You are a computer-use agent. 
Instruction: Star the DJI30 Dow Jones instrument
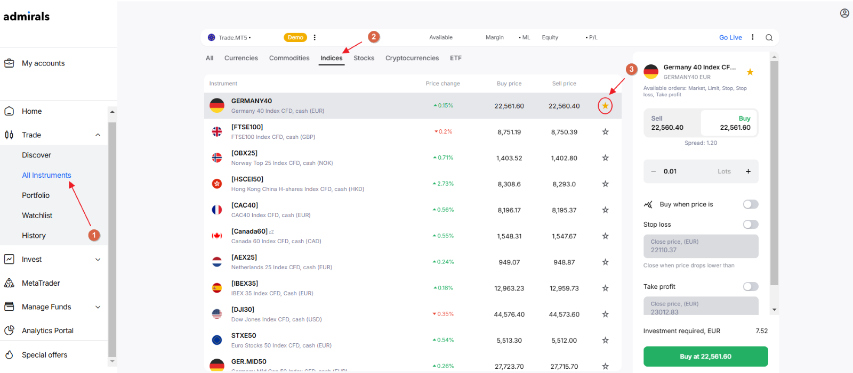point(605,314)
